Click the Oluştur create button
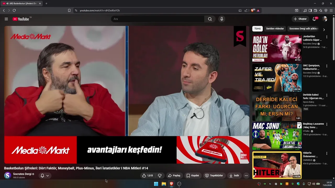Viewport: 335px width, 188px height. click(300, 19)
